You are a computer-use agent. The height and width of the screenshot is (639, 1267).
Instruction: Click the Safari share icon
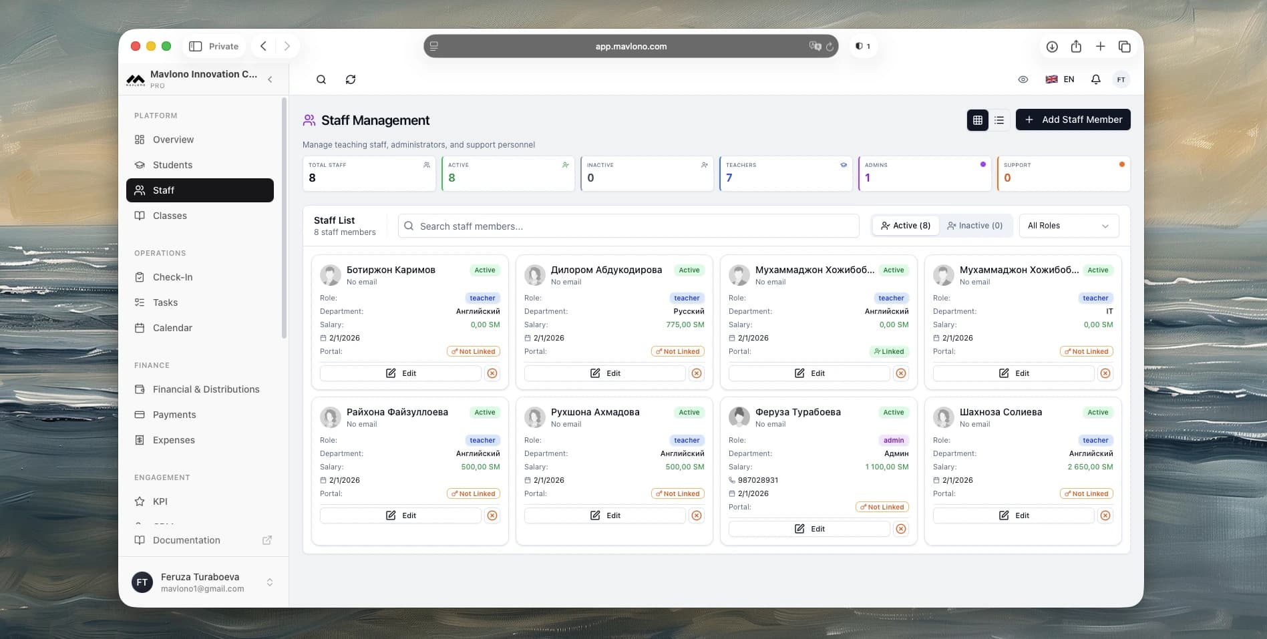(1076, 46)
